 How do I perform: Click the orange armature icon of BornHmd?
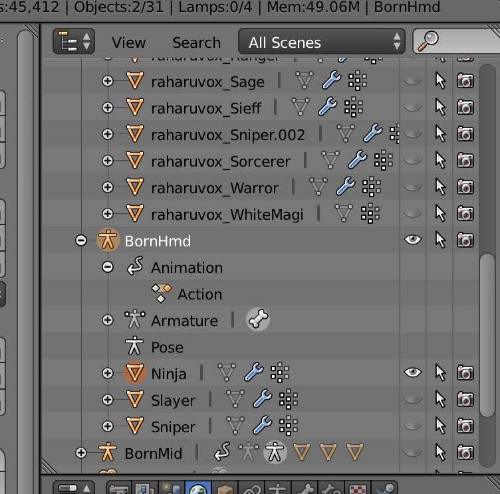(108, 240)
